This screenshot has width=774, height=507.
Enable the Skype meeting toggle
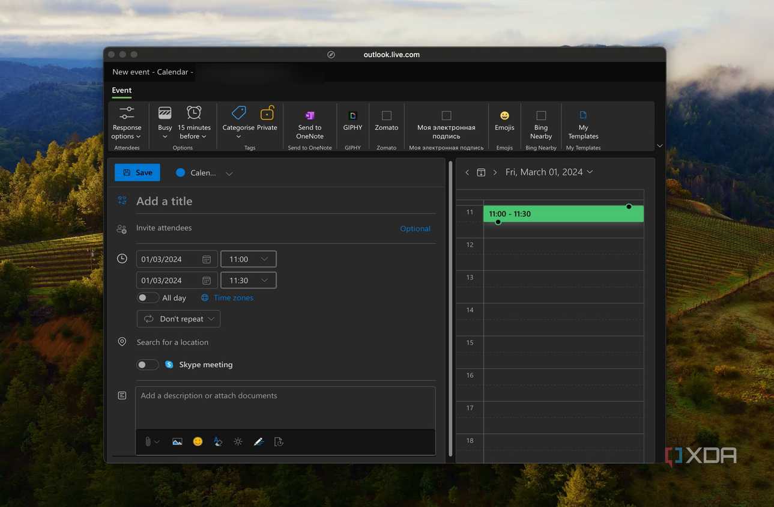(x=148, y=365)
